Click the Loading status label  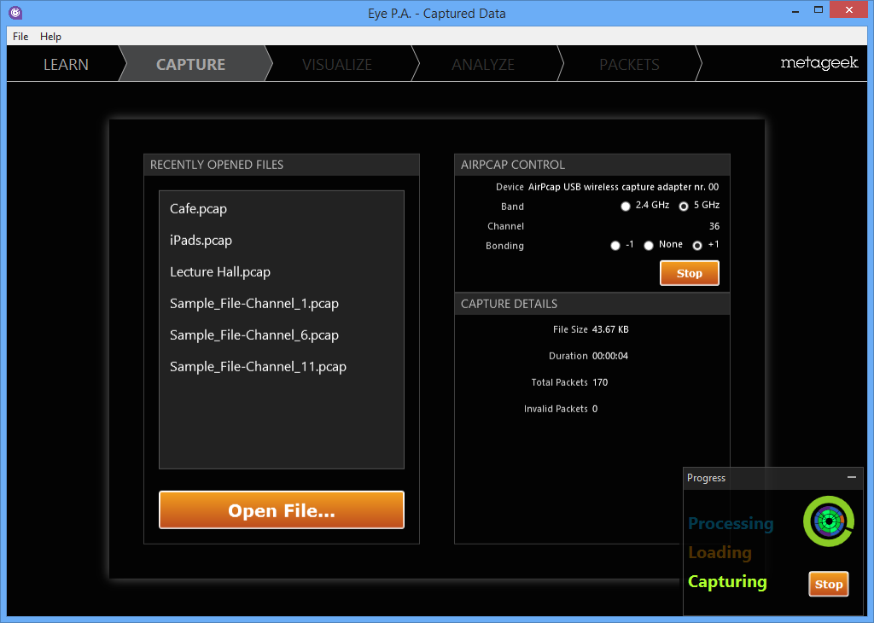click(x=720, y=552)
